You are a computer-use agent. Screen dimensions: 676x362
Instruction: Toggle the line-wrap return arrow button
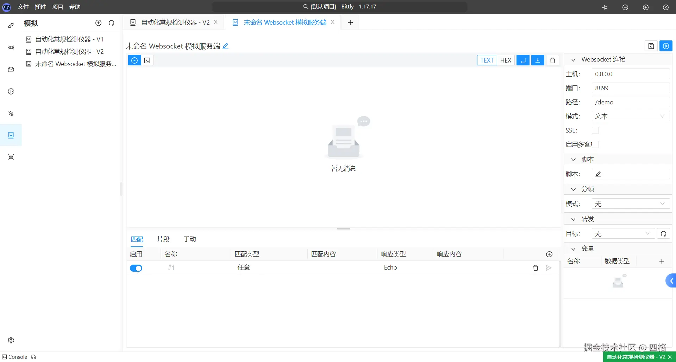[523, 60]
